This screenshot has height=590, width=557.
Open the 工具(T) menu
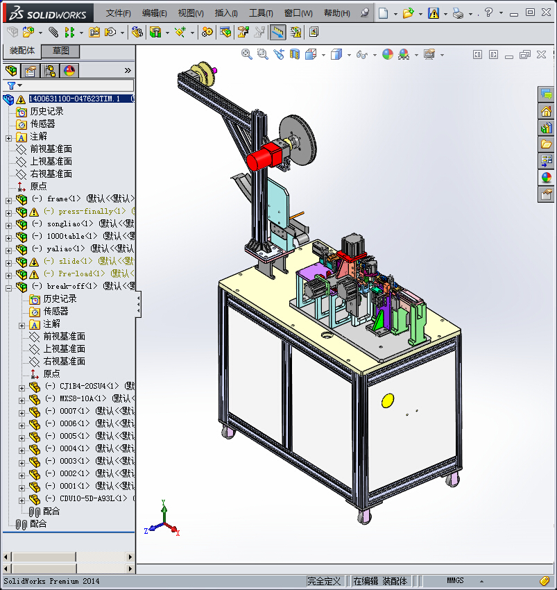coord(261,13)
